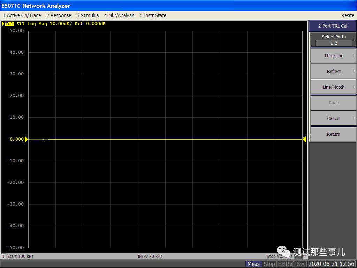Select the Tr1 trace label
The image size is (357, 268).
(9, 24)
